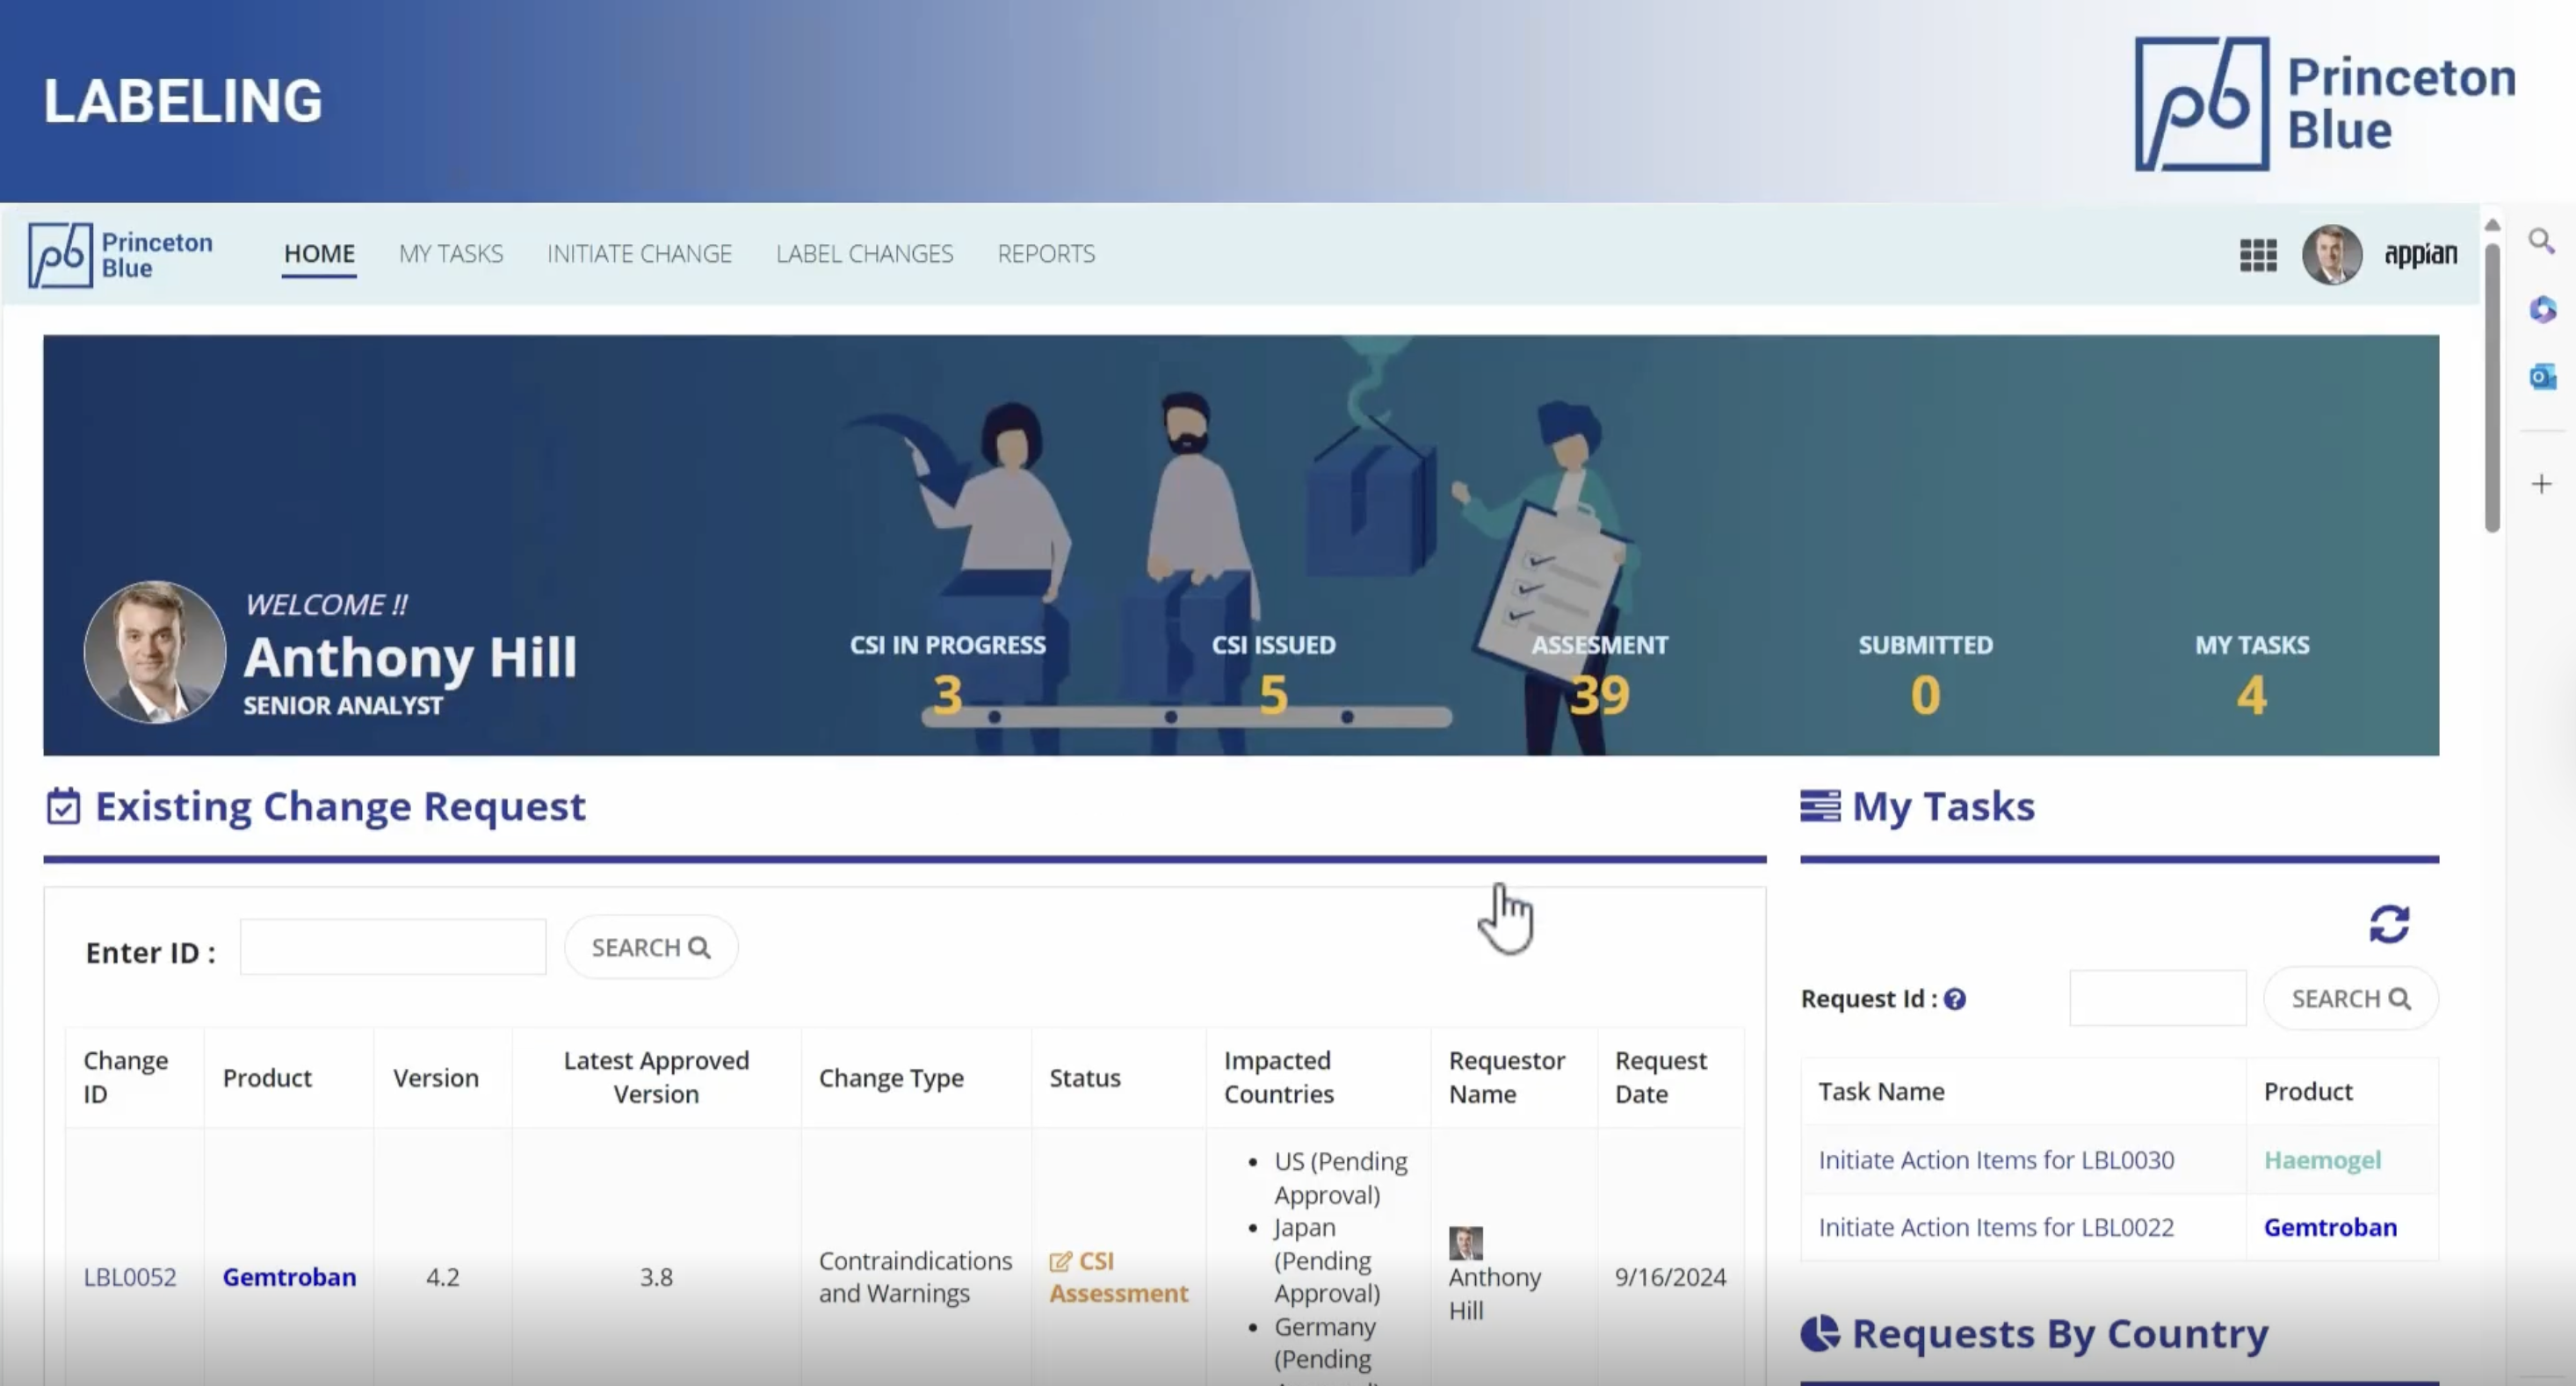Switch to the My Tasks tab
The height and width of the screenshot is (1386, 2576).
pyautogui.click(x=450, y=254)
